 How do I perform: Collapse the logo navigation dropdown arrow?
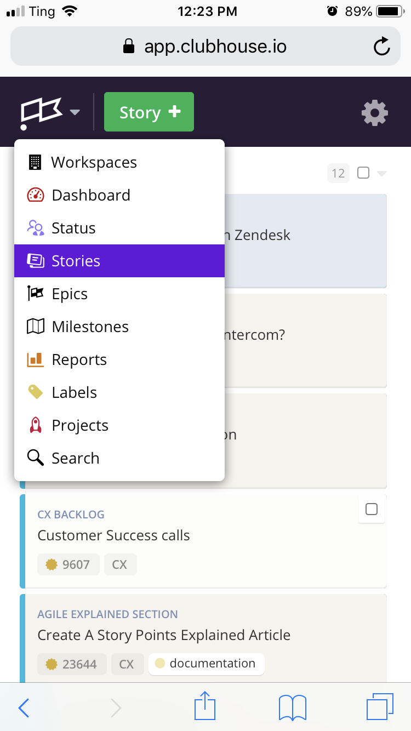pos(75,113)
